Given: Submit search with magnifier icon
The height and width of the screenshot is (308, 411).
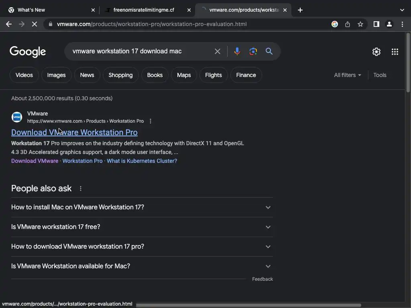Looking at the screenshot, I should pos(269,51).
